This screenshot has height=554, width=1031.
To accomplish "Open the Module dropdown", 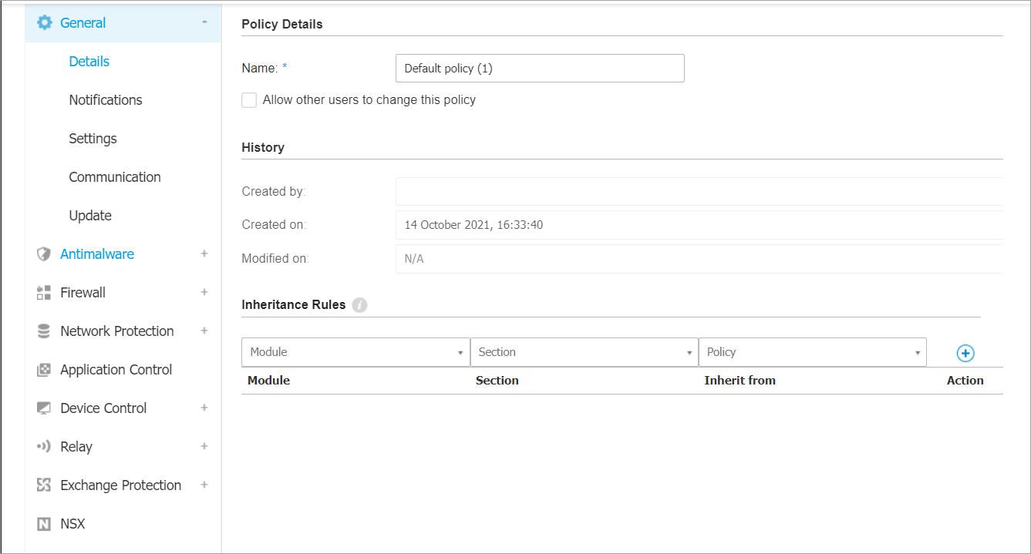I will coord(355,352).
